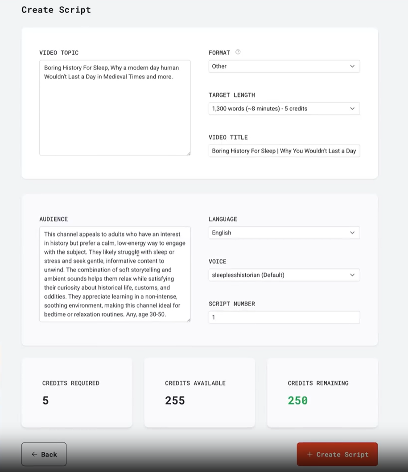Open the English language dropdown

tap(284, 233)
